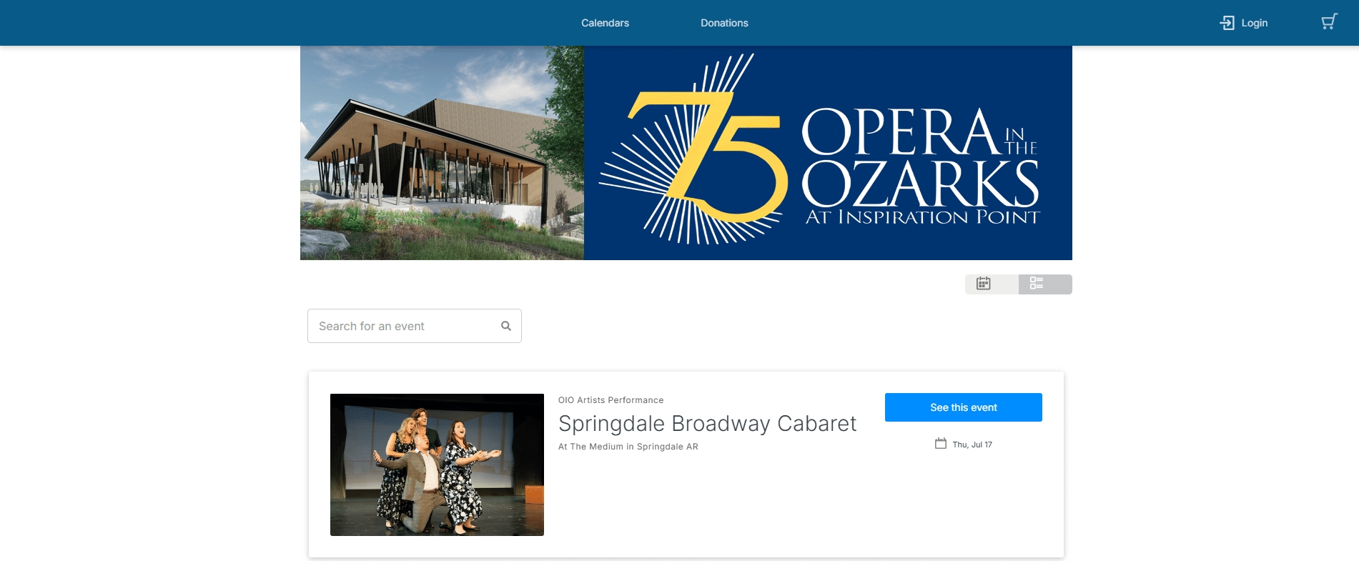Go to the Donations page

click(724, 23)
